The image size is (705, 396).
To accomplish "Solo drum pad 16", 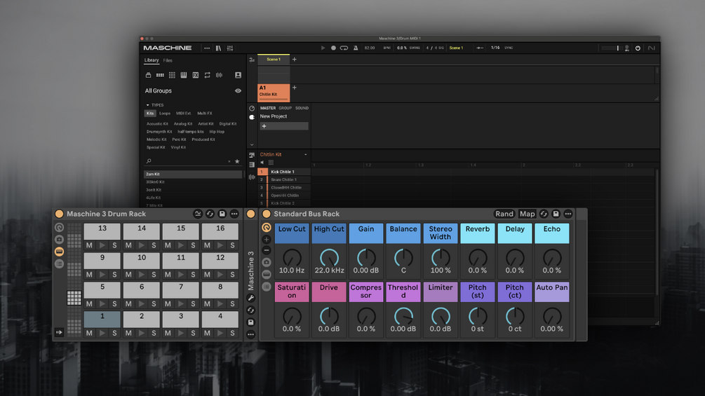I will (x=232, y=245).
